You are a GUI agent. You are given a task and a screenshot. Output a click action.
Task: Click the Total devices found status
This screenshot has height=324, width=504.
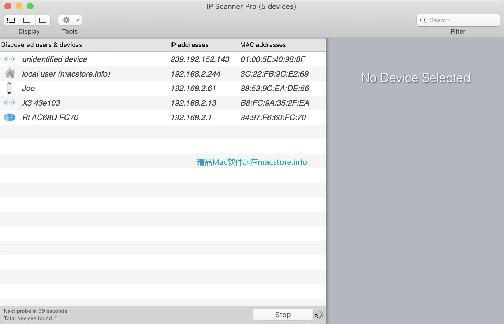31,318
